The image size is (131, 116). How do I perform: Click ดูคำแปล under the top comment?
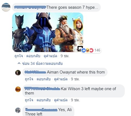[x=50, y=56]
